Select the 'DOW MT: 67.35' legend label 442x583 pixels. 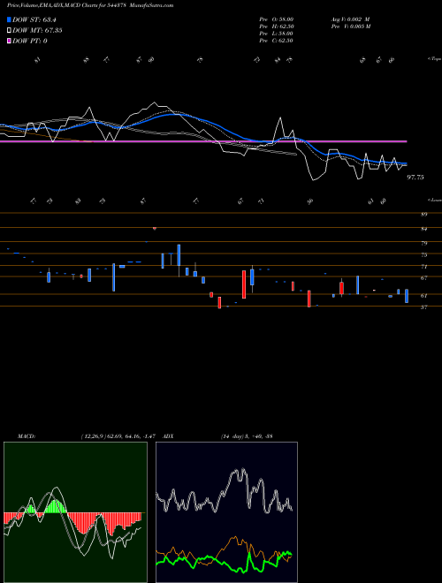(x=37, y=31)
